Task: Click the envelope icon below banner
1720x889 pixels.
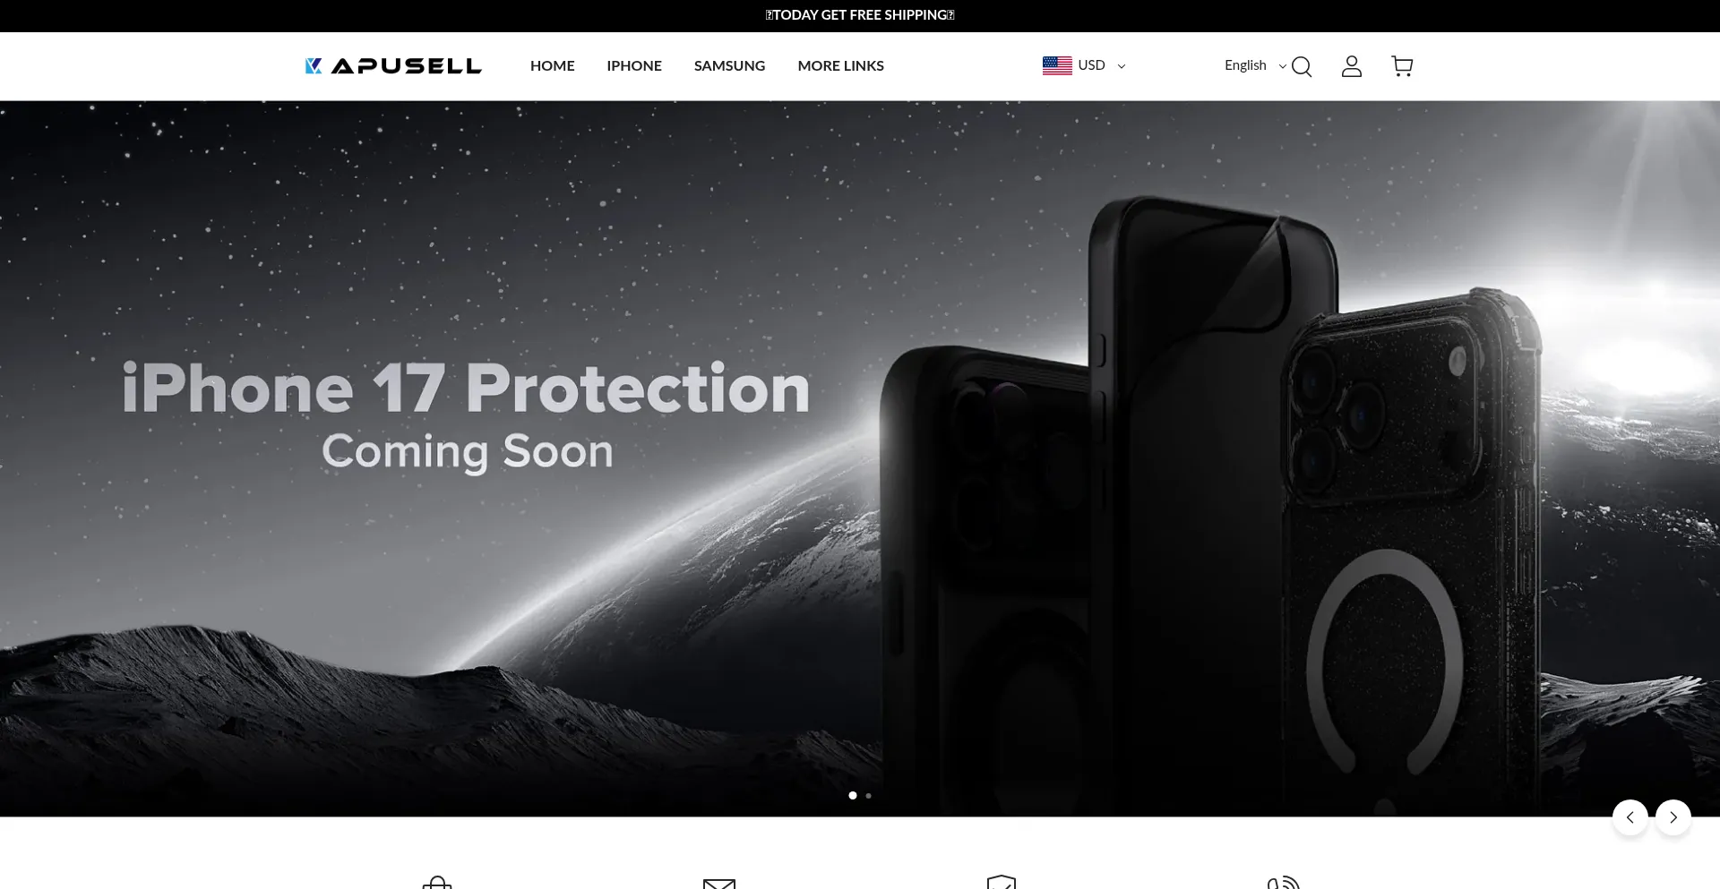Action: pyautogui.click(x=719, y=883)
